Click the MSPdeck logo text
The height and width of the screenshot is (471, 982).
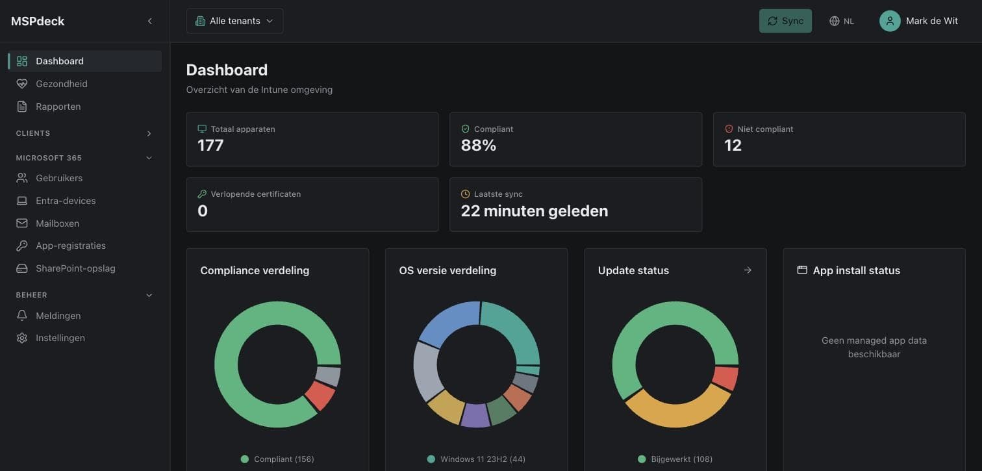[x=38, y=21]
